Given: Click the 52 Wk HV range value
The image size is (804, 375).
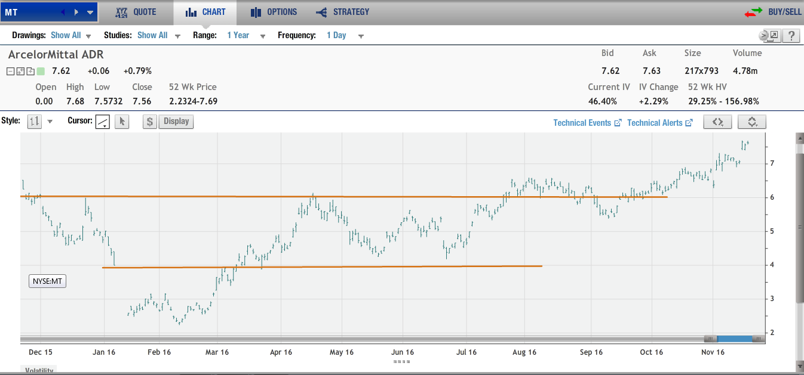Looking at the screenshot, I should [723, 101].
